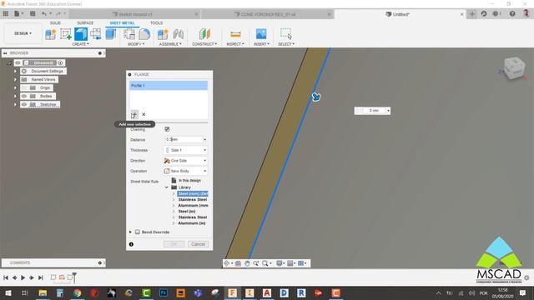The width and height of the screenshot is (534, 300).
Task: Switch to the Surface tab
Action: (85, 22)
